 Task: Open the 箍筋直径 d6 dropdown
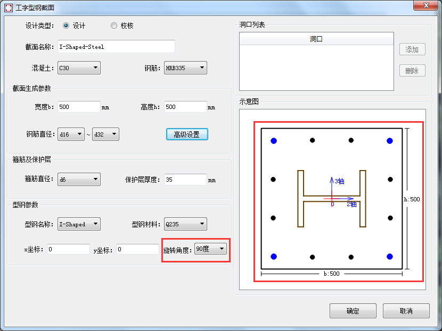pos(79,180)
